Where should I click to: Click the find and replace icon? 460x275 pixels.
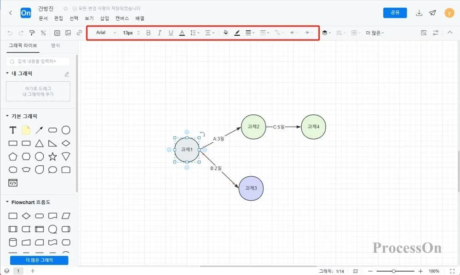(x=424, y=33)
